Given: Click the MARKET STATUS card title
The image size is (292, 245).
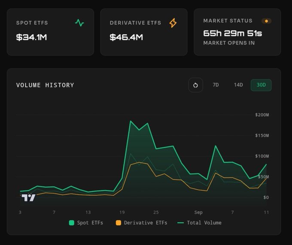Looking at the screenshot, I should (228, 21).
